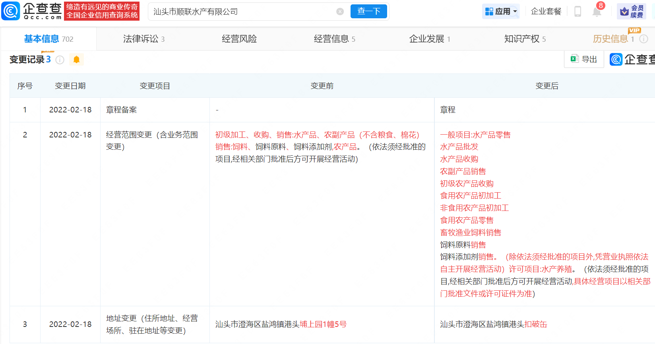Click the 水产品批发 line in 变更后
Image resolution: width=655 pixels, height=344 pixels.
click(x=459, y=147)
